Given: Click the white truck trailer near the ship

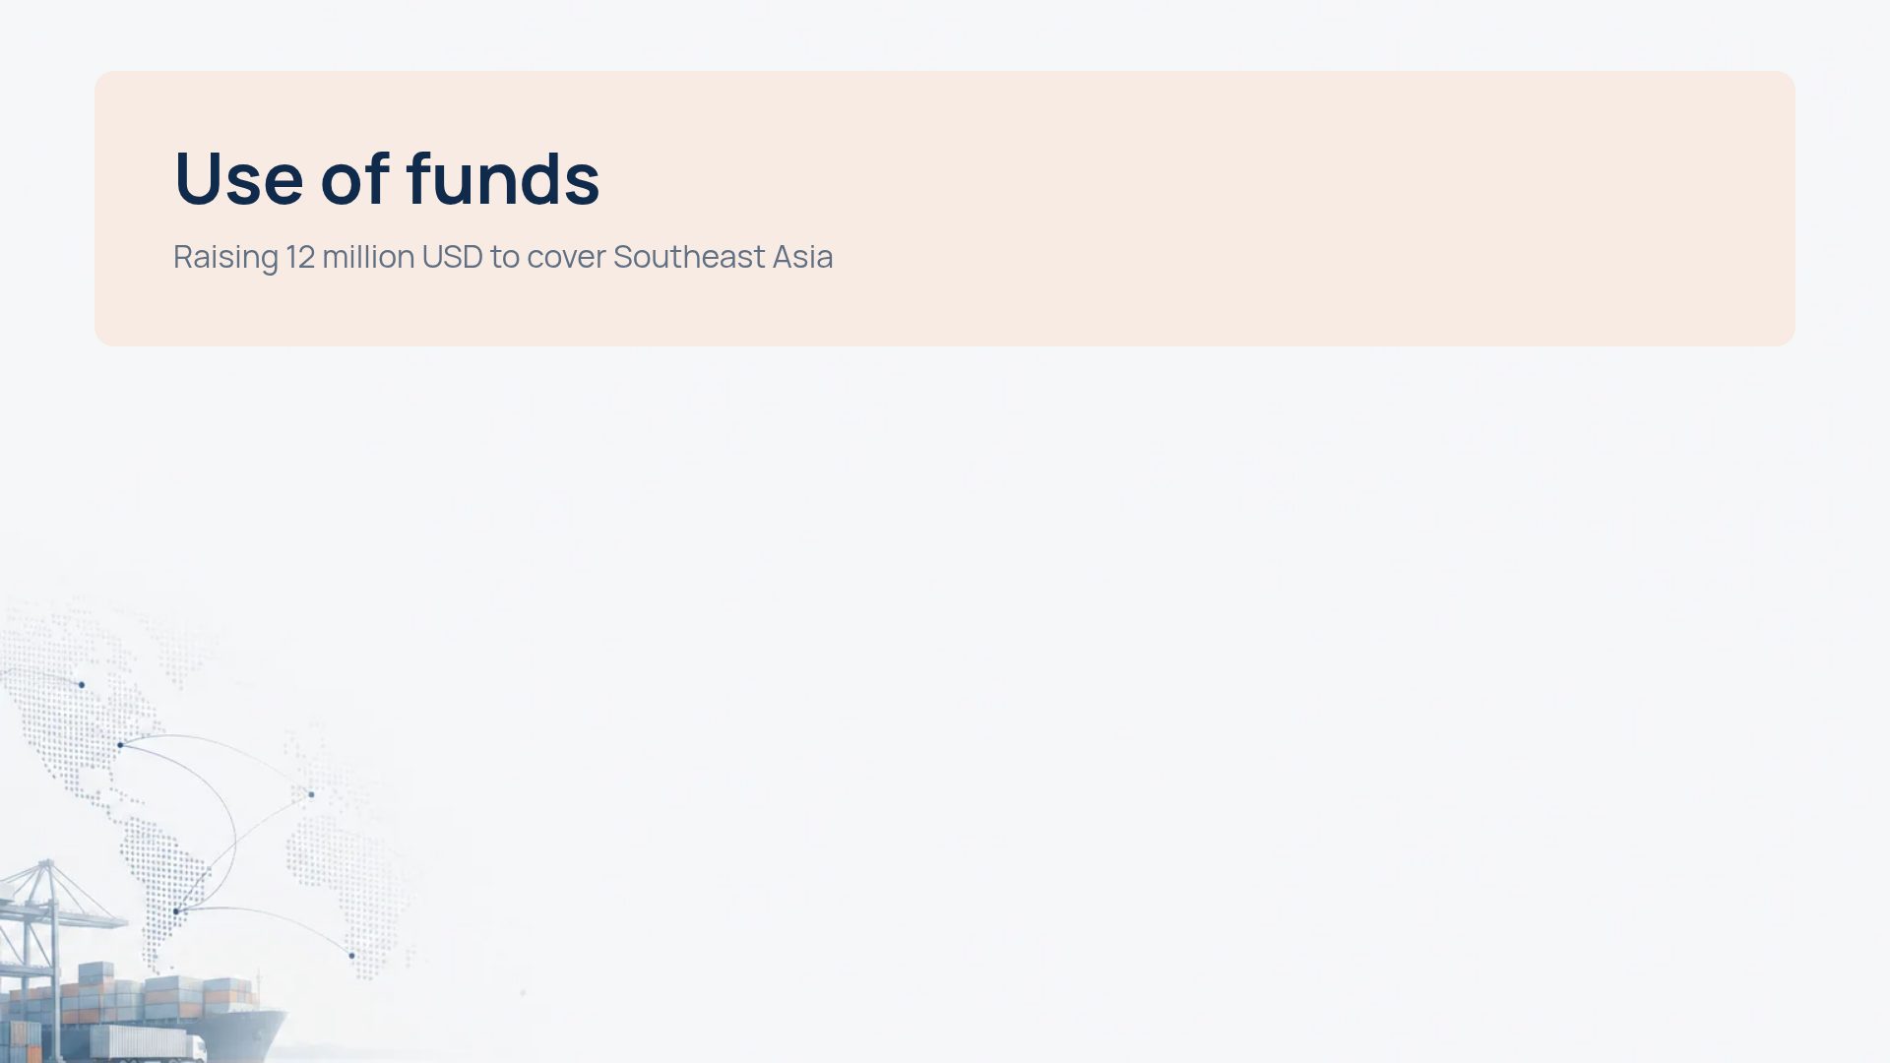Looking at the screenshot, I should 148,1042.
